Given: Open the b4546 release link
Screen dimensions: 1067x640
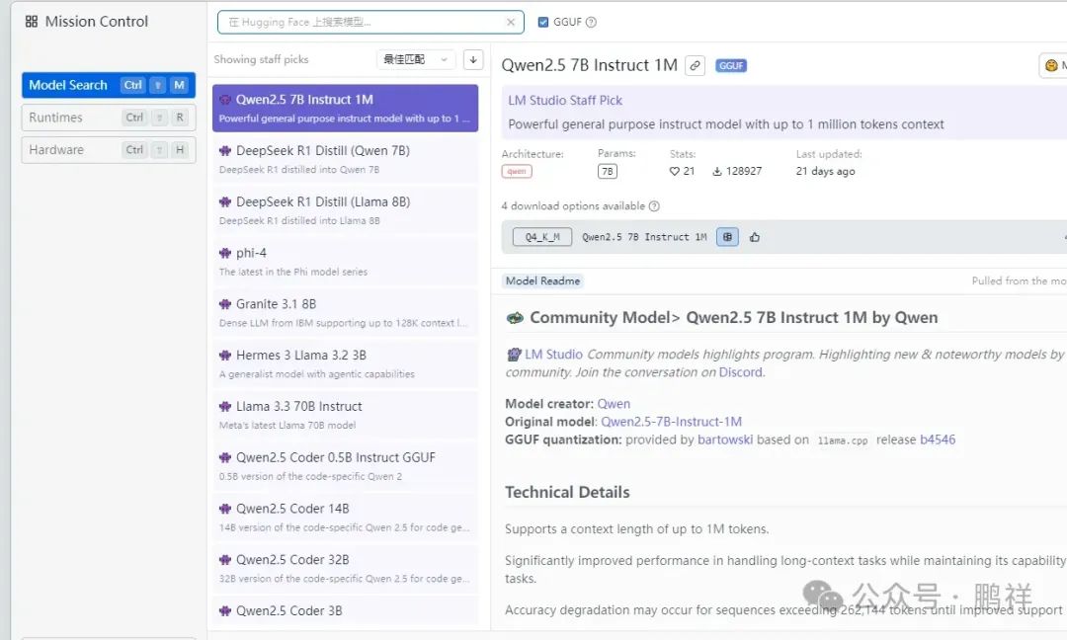Looking at the screenshot, I should pos(938,440).
